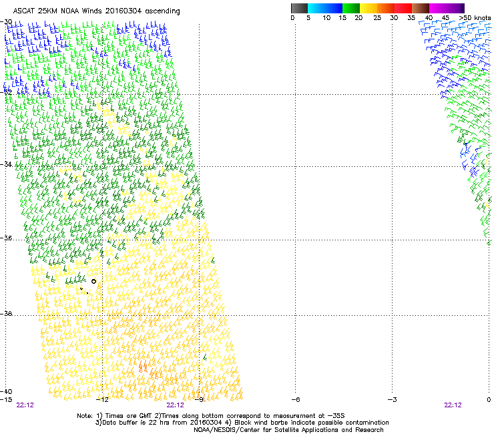
Task: Click the 22:12 timestamp under the -15 label
Action: coord(25,405)
